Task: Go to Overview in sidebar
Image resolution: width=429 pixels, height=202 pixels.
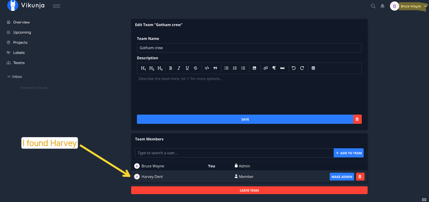Action: click(x=21, y=22)
